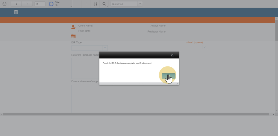
Task: Expand the Offline (Optional) dropdown
Action: click(205, 47)
